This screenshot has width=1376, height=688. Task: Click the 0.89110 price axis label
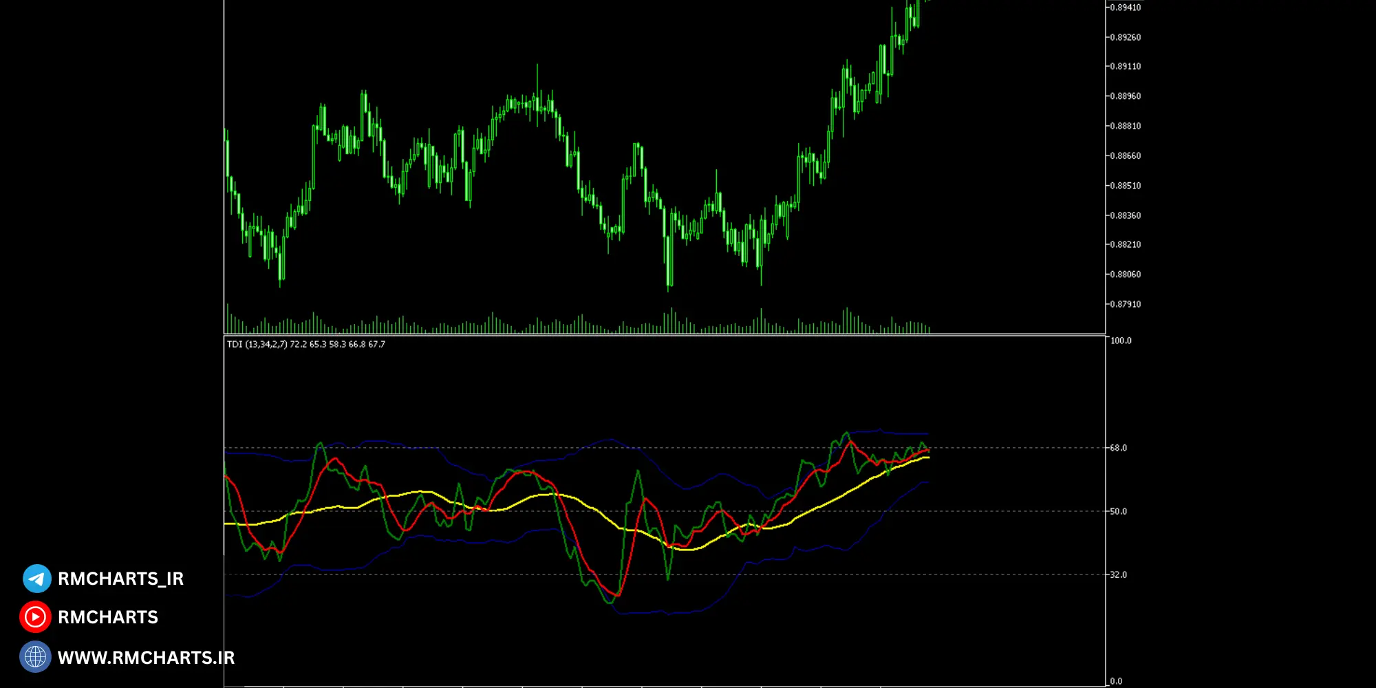coord(1125,67)
